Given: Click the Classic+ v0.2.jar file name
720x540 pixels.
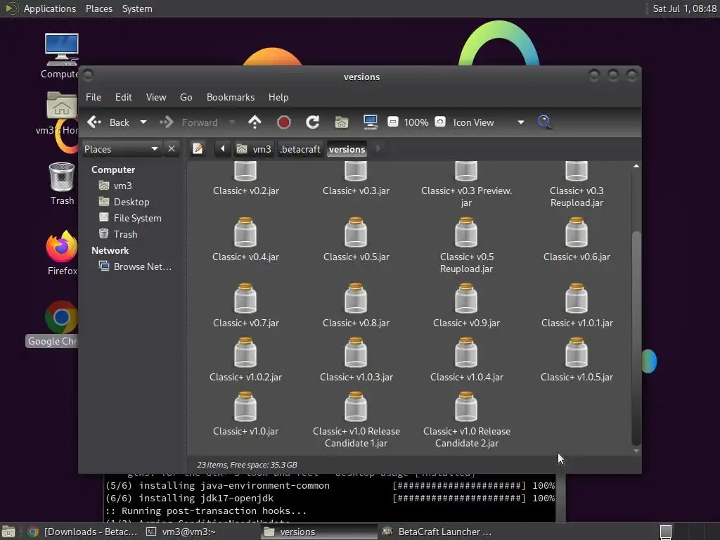Looking at the screenshot, I should point(245,191).
